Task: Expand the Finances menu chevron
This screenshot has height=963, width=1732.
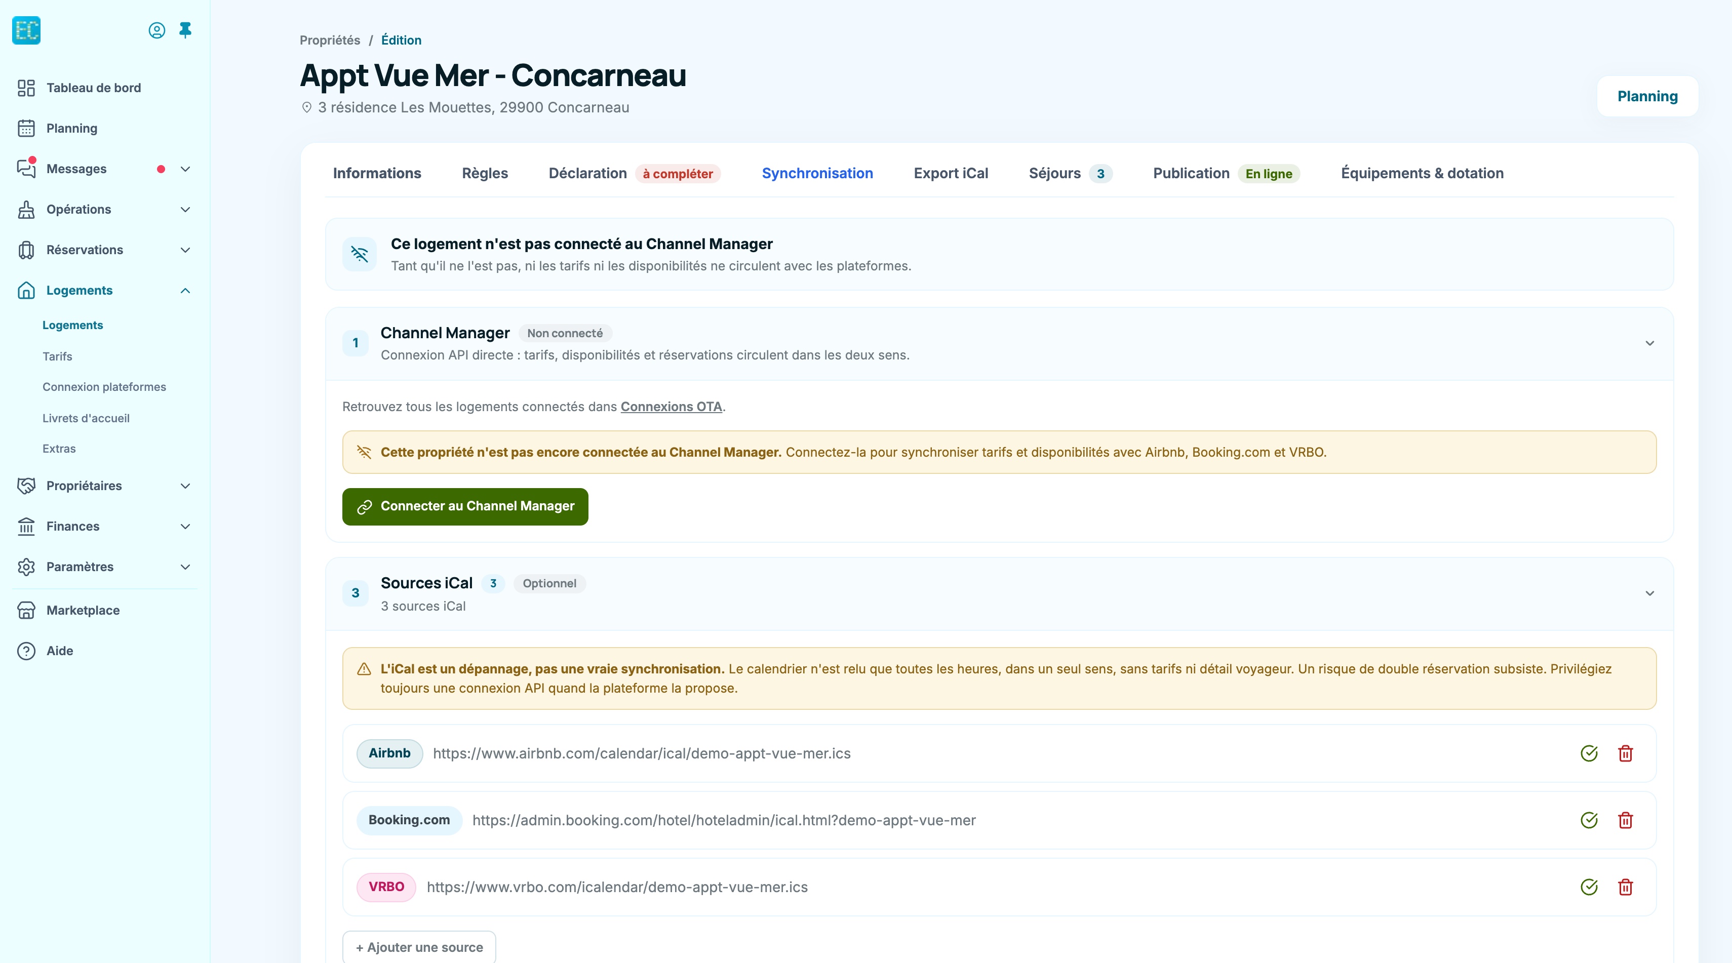Action: pyautogui.click(x=185, y=526)
